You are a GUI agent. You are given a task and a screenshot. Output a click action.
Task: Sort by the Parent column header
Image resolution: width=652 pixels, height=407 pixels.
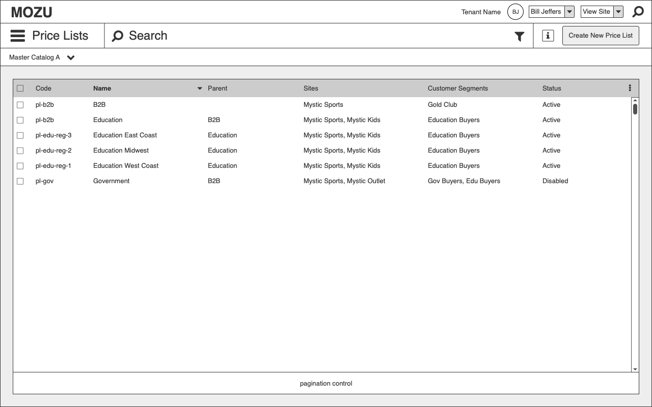218,89
